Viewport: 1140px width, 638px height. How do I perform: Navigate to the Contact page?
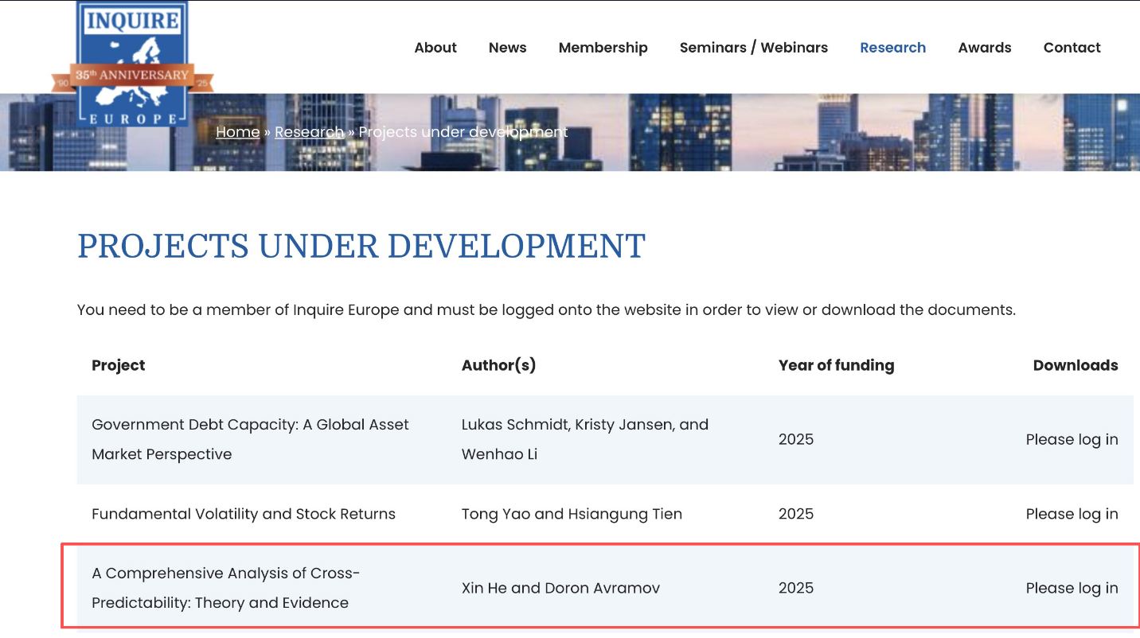(1072, 48)
